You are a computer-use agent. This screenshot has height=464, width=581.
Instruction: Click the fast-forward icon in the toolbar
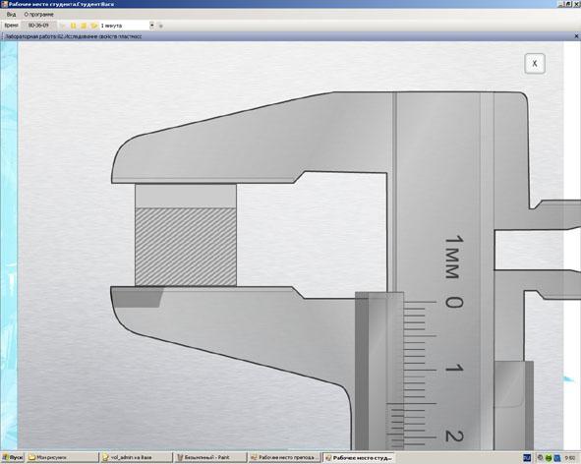(94, 26)
